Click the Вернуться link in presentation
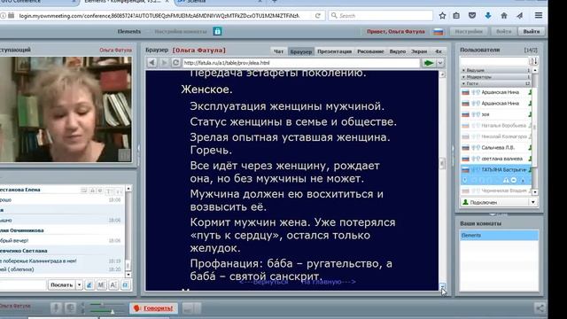The width and height of the screenshot is (567, 319). [264, 282]
